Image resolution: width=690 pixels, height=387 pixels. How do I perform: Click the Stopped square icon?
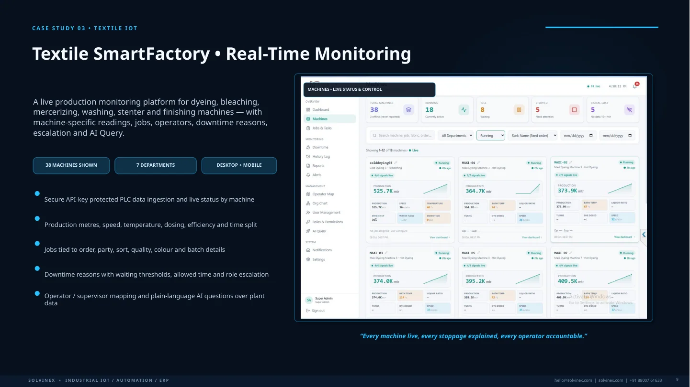(x=574, y=110)
